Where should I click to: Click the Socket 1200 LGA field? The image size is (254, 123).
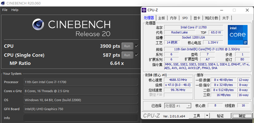pyautogui.click(x=194, y=37)
